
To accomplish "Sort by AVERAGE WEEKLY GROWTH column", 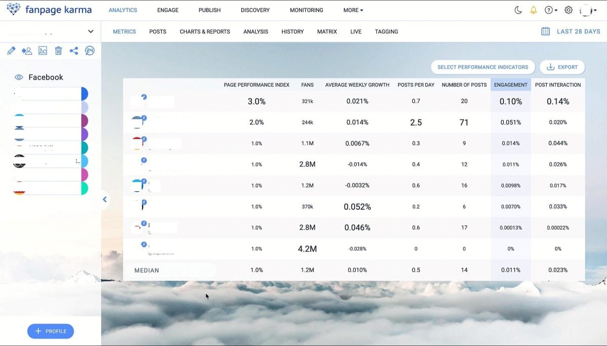I will (x=357, y=85).
